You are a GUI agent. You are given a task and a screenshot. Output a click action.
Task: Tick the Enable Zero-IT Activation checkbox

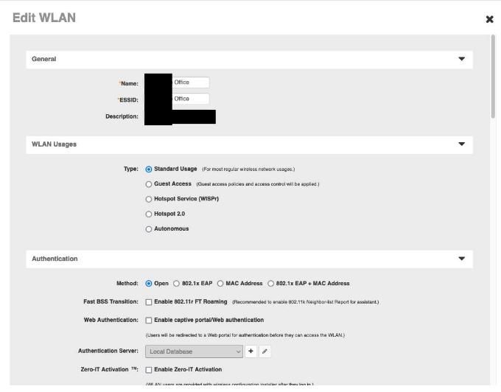pyautogui.click(x=149, y=370)
